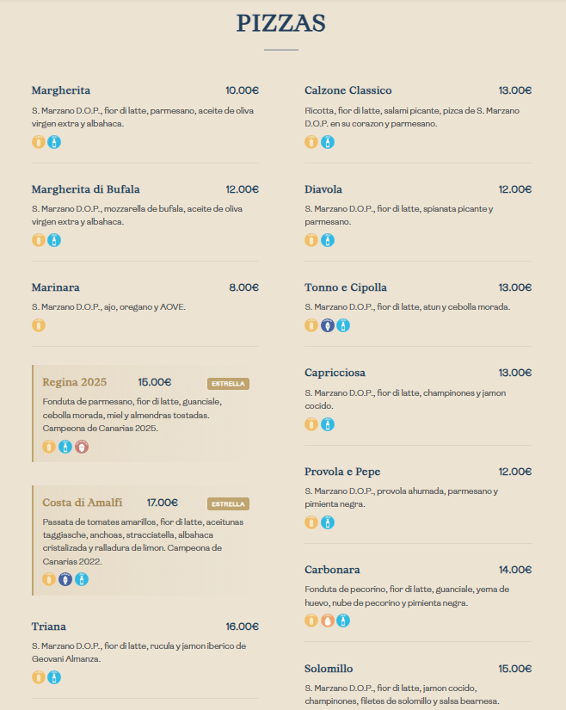Image resolution: width=566 pixels, height=710 pixels.
Task: Click the ESTRELLA badge on Costa di Amalfi
Action: [x=228, y=504]
